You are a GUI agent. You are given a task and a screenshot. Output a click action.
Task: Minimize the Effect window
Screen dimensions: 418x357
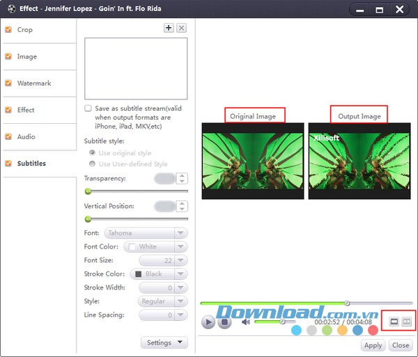(x=359, y=10)
